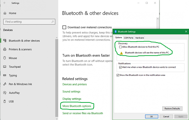Enable Download over metered connections checkbox
The width and height of the screenshot is (189, 120).
[64, 27]
